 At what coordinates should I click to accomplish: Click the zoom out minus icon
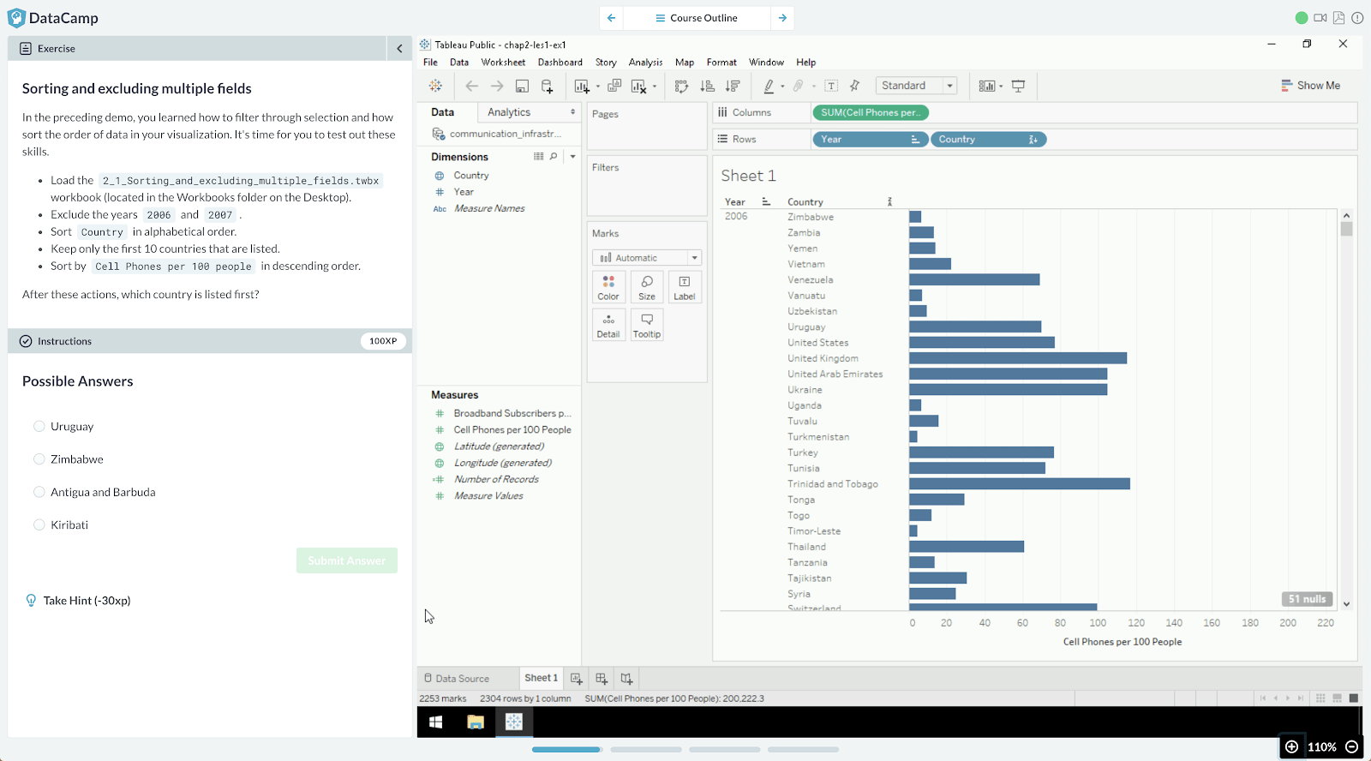(1352, 746)
